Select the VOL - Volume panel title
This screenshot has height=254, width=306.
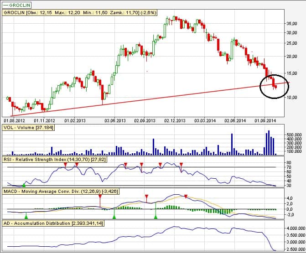click(x=28, y=127)
